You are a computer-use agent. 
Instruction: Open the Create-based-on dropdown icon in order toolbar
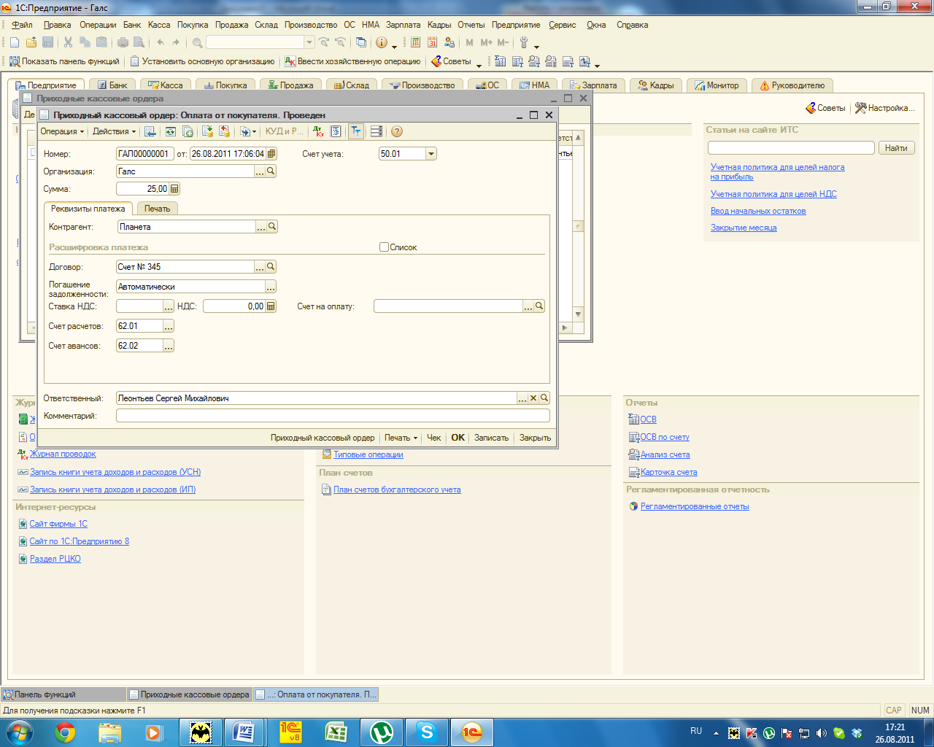(x=248, y=131)
